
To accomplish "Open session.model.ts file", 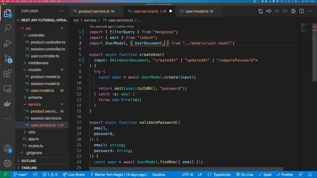I will click(x=43, y=84).
